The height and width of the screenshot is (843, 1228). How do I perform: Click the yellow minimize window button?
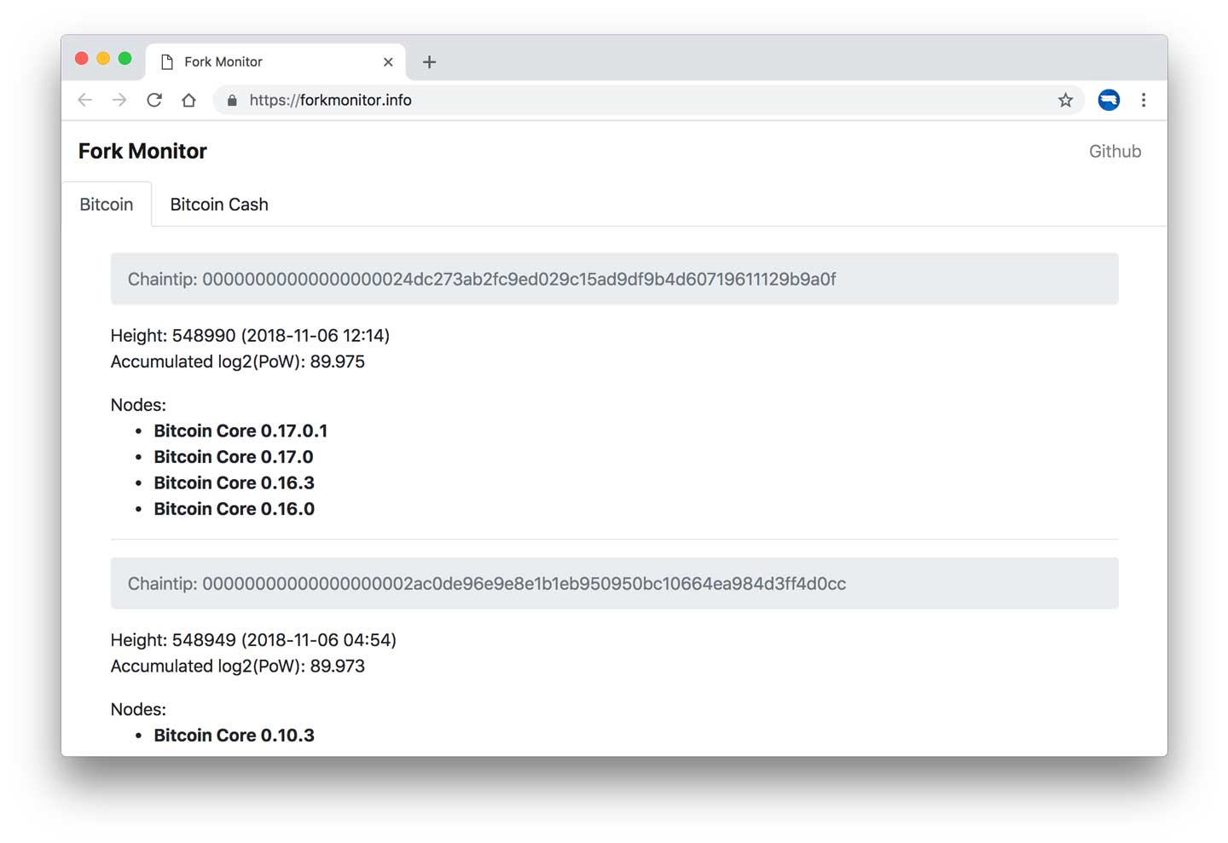[x=103, y=59]
